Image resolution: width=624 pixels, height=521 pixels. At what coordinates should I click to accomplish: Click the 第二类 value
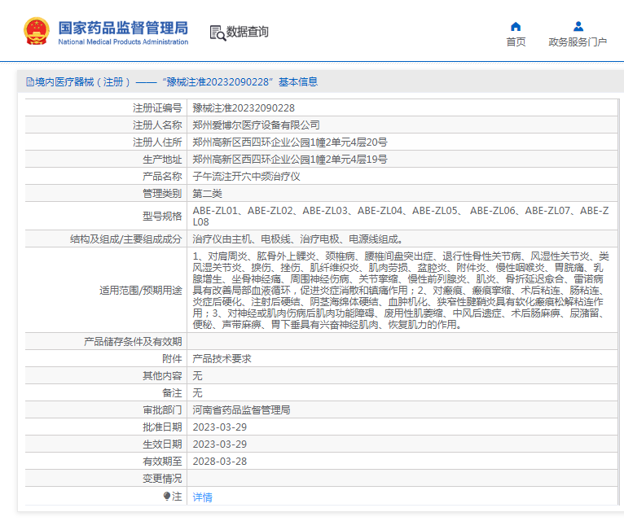coord(208,193)
